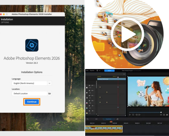Click the keyframe panel playhead marker
This screenshot has height=136, width=169.
(x=118, y=77)
